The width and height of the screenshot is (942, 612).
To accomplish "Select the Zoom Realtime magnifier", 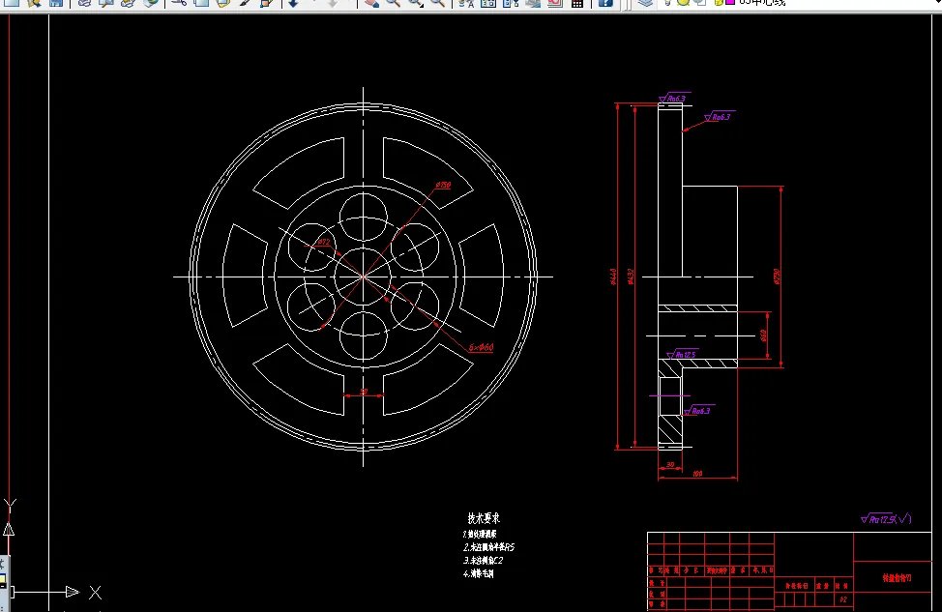I will coord(394,2).
